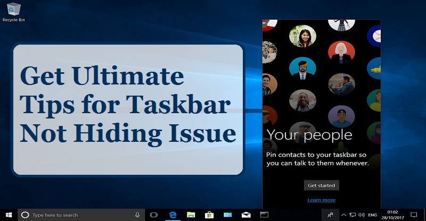Open File Explorer from the taskbar
Image resolution: width=426 pixels, height=221 pixels.
click(x=191, y=215)
